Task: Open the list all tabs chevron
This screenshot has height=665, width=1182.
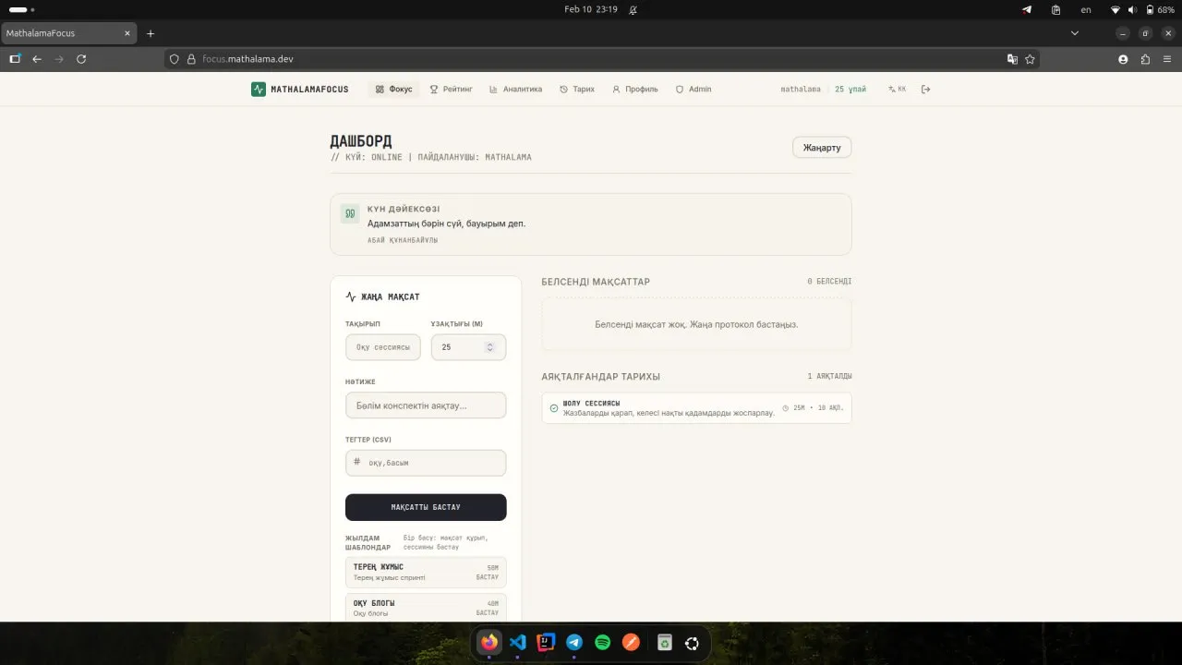Action: pyautogui.click(x=1075, y=33)
